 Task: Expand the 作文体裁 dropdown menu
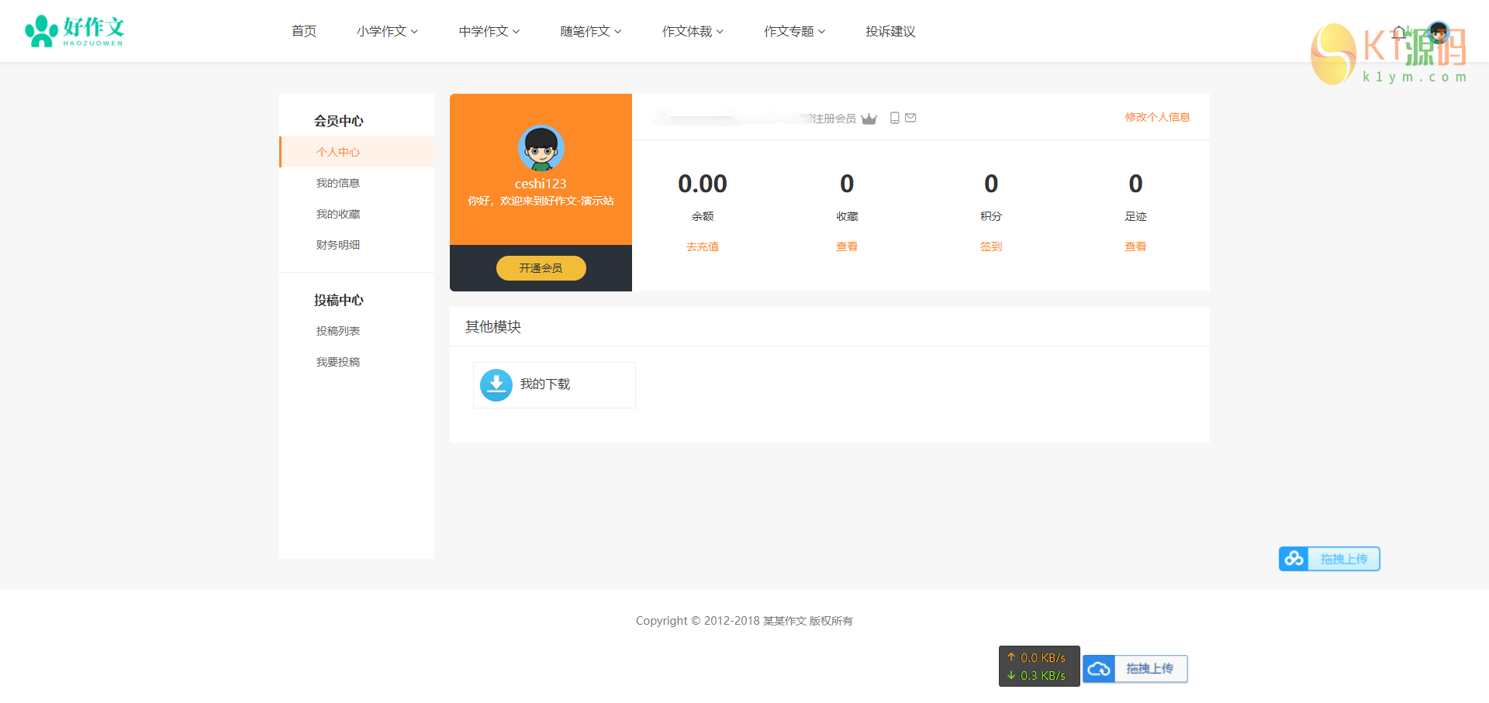(692, 32)
